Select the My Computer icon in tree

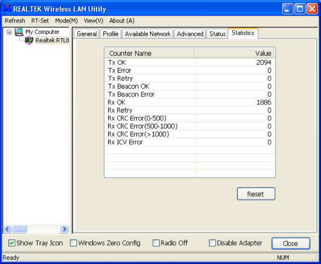tap(19, 32)
